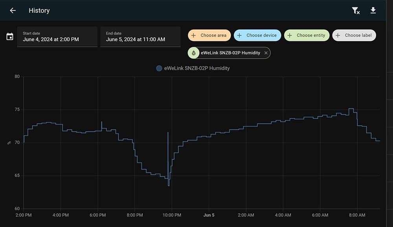Click the humidity water-drop icon on chip

(194, 53)
